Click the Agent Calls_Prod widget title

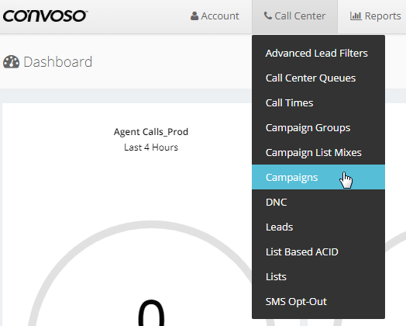tap(151, 132)
